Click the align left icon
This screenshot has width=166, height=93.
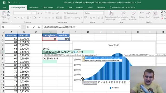click(x=46, y=18)
